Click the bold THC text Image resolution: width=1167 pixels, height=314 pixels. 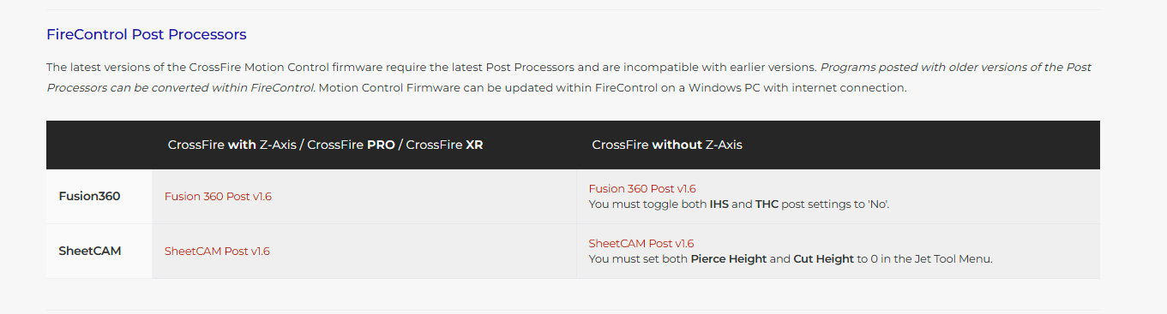[767, 204]
